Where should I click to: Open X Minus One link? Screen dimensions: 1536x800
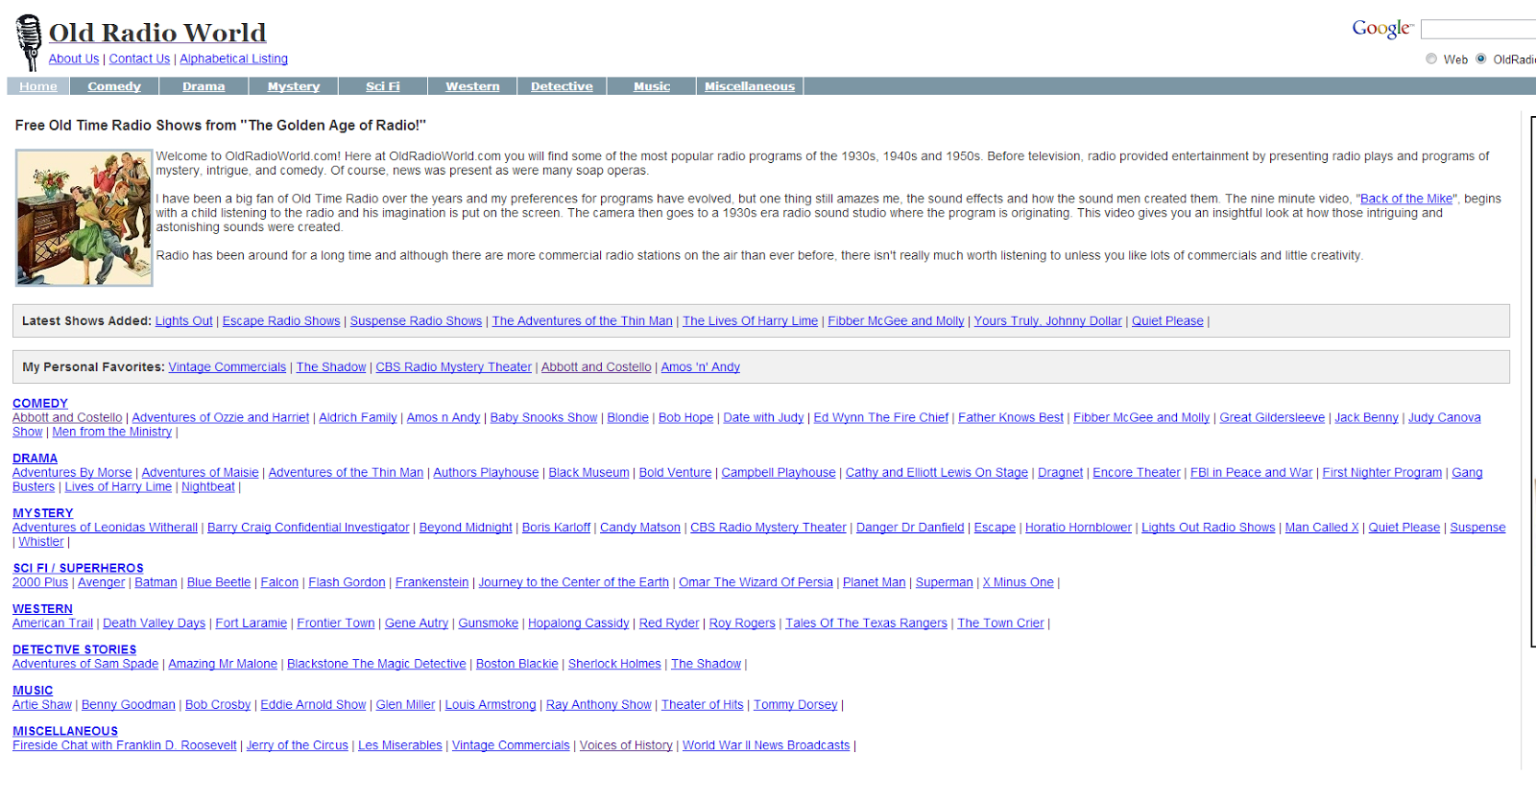point(1018,582)
